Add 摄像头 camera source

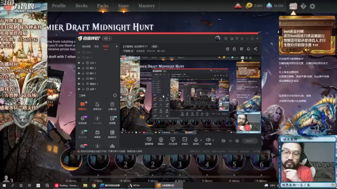[161, 141]
